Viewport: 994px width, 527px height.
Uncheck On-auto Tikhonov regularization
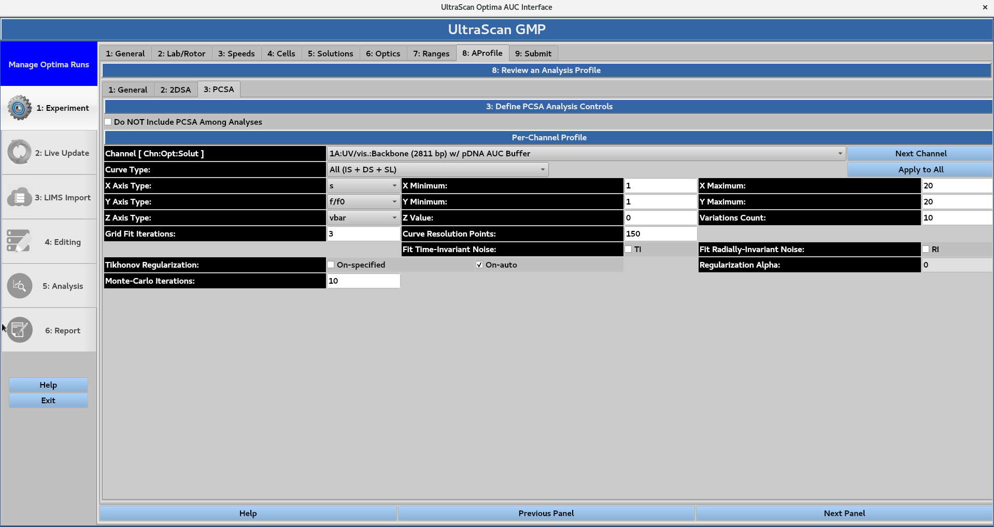[x=479, y=265]
